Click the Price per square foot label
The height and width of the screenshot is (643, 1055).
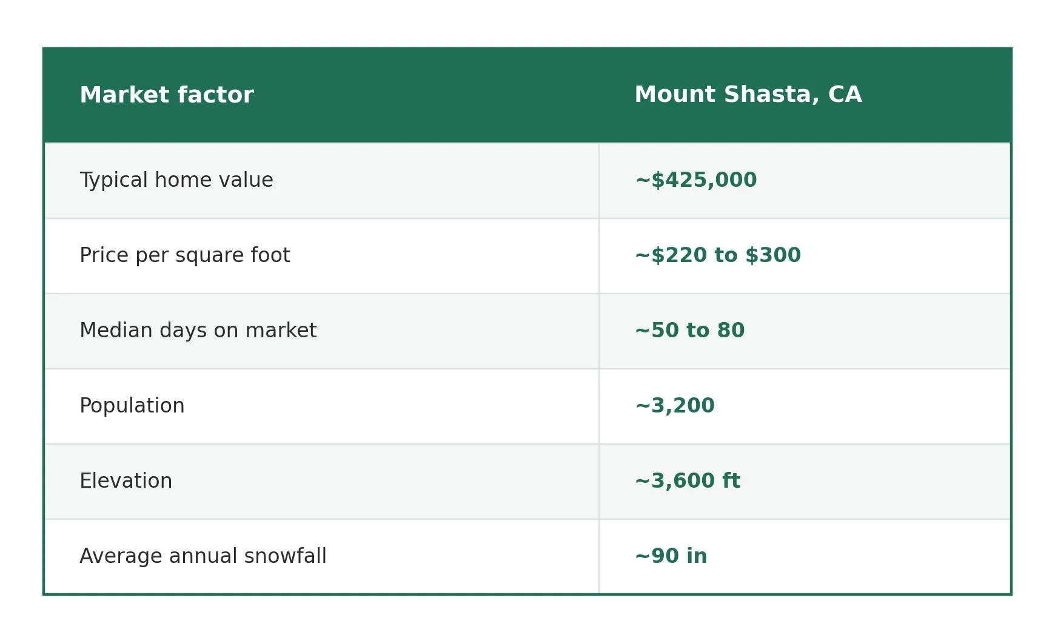click(185, 255)
